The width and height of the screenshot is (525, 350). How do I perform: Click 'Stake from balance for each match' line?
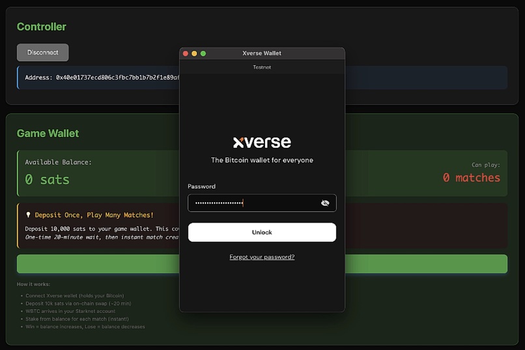tap(77, 319)
